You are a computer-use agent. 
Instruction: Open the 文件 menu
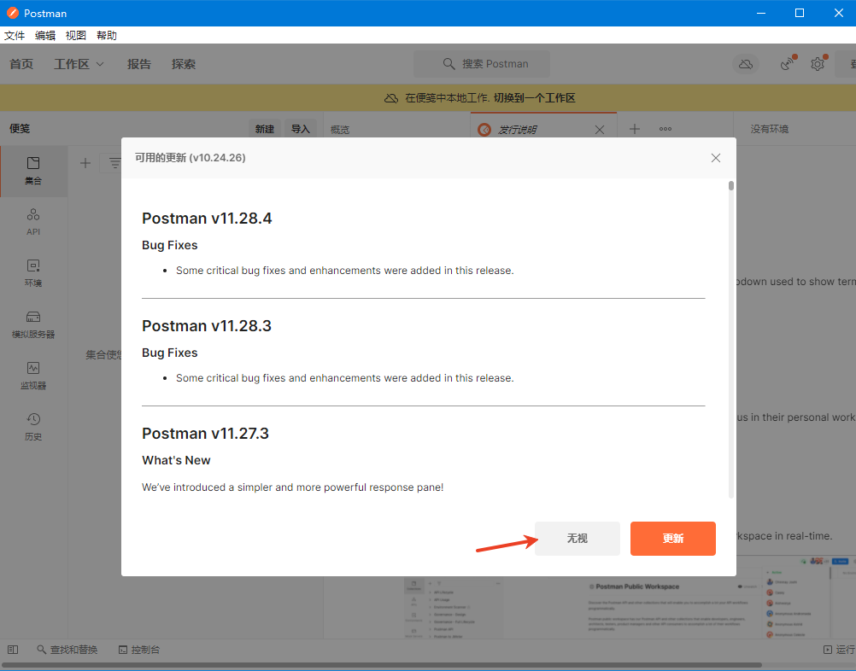click(15, 36)
